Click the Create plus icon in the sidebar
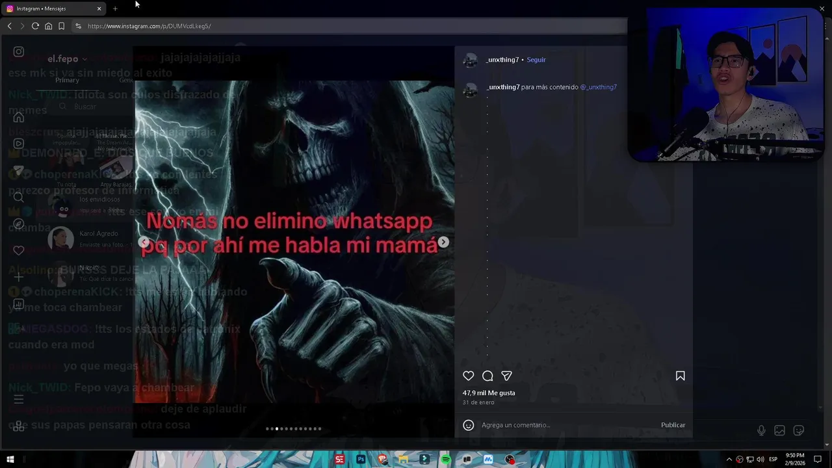This screenshot has height=468, width=832. [19, 277]
